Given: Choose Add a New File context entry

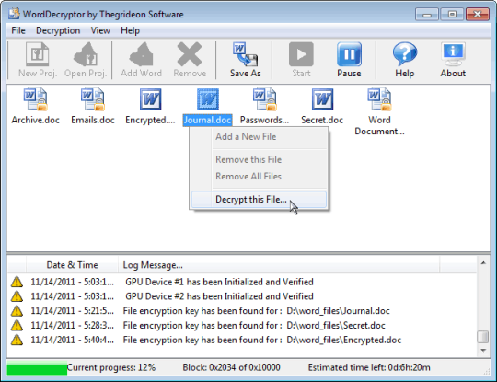Looking at the screenshot, I should click(x=259, y=136).
